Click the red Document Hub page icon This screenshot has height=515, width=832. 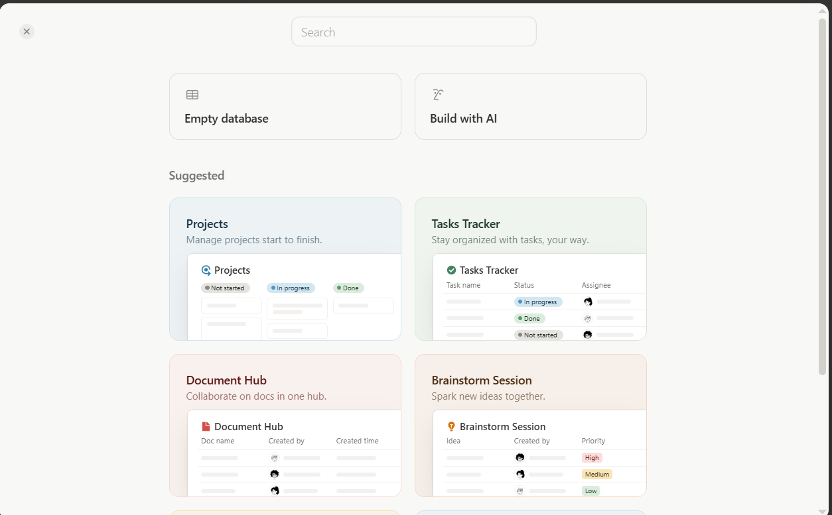point(206,427)
